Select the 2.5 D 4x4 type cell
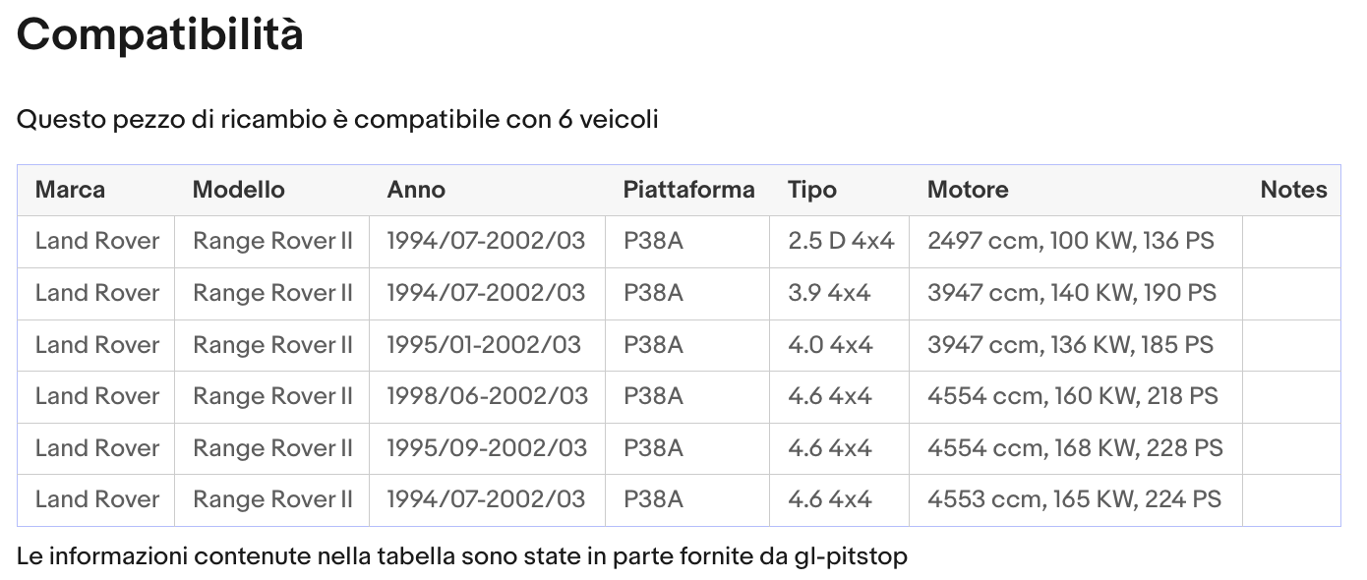1367x580 pixels. [x=841, y=241]
